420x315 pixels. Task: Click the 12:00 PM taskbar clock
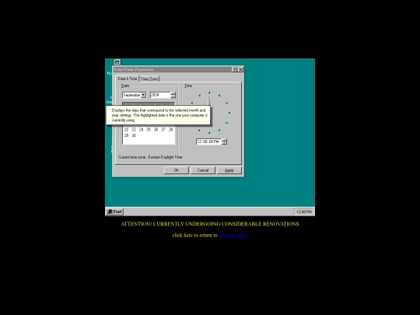pos(304,212)
